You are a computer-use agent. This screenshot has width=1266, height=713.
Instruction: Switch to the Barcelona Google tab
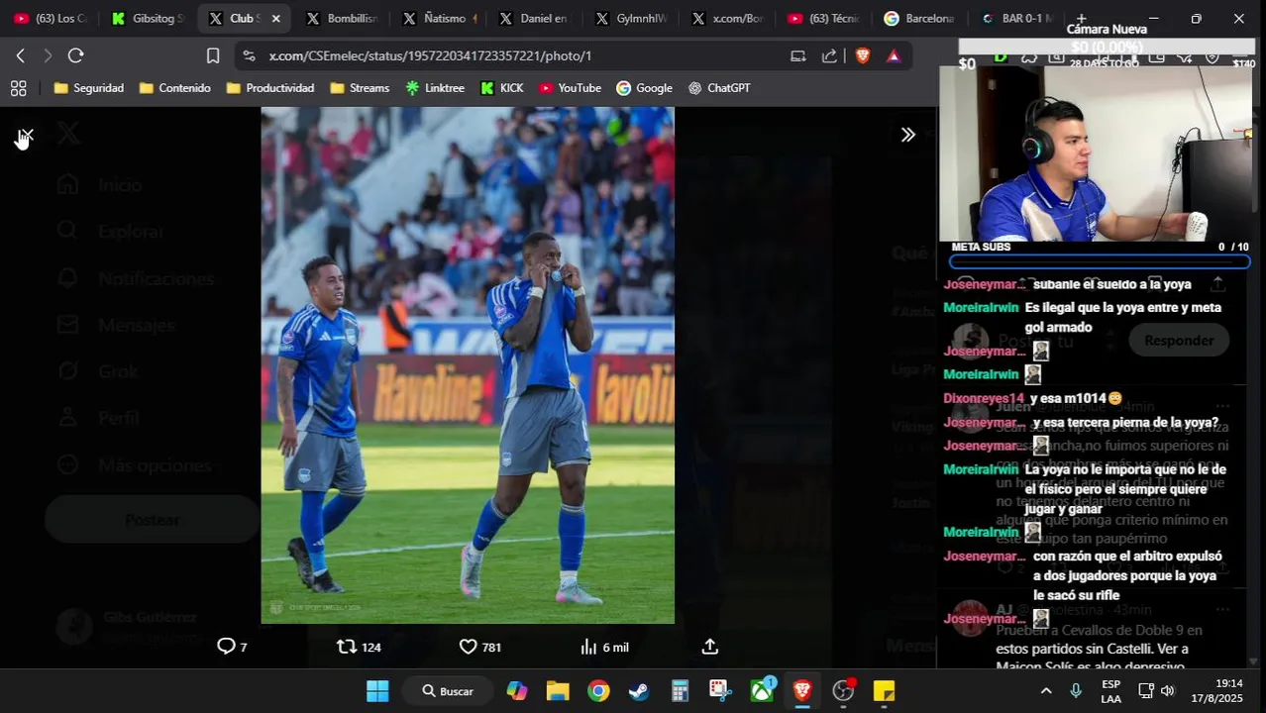(x=921, y=18)
